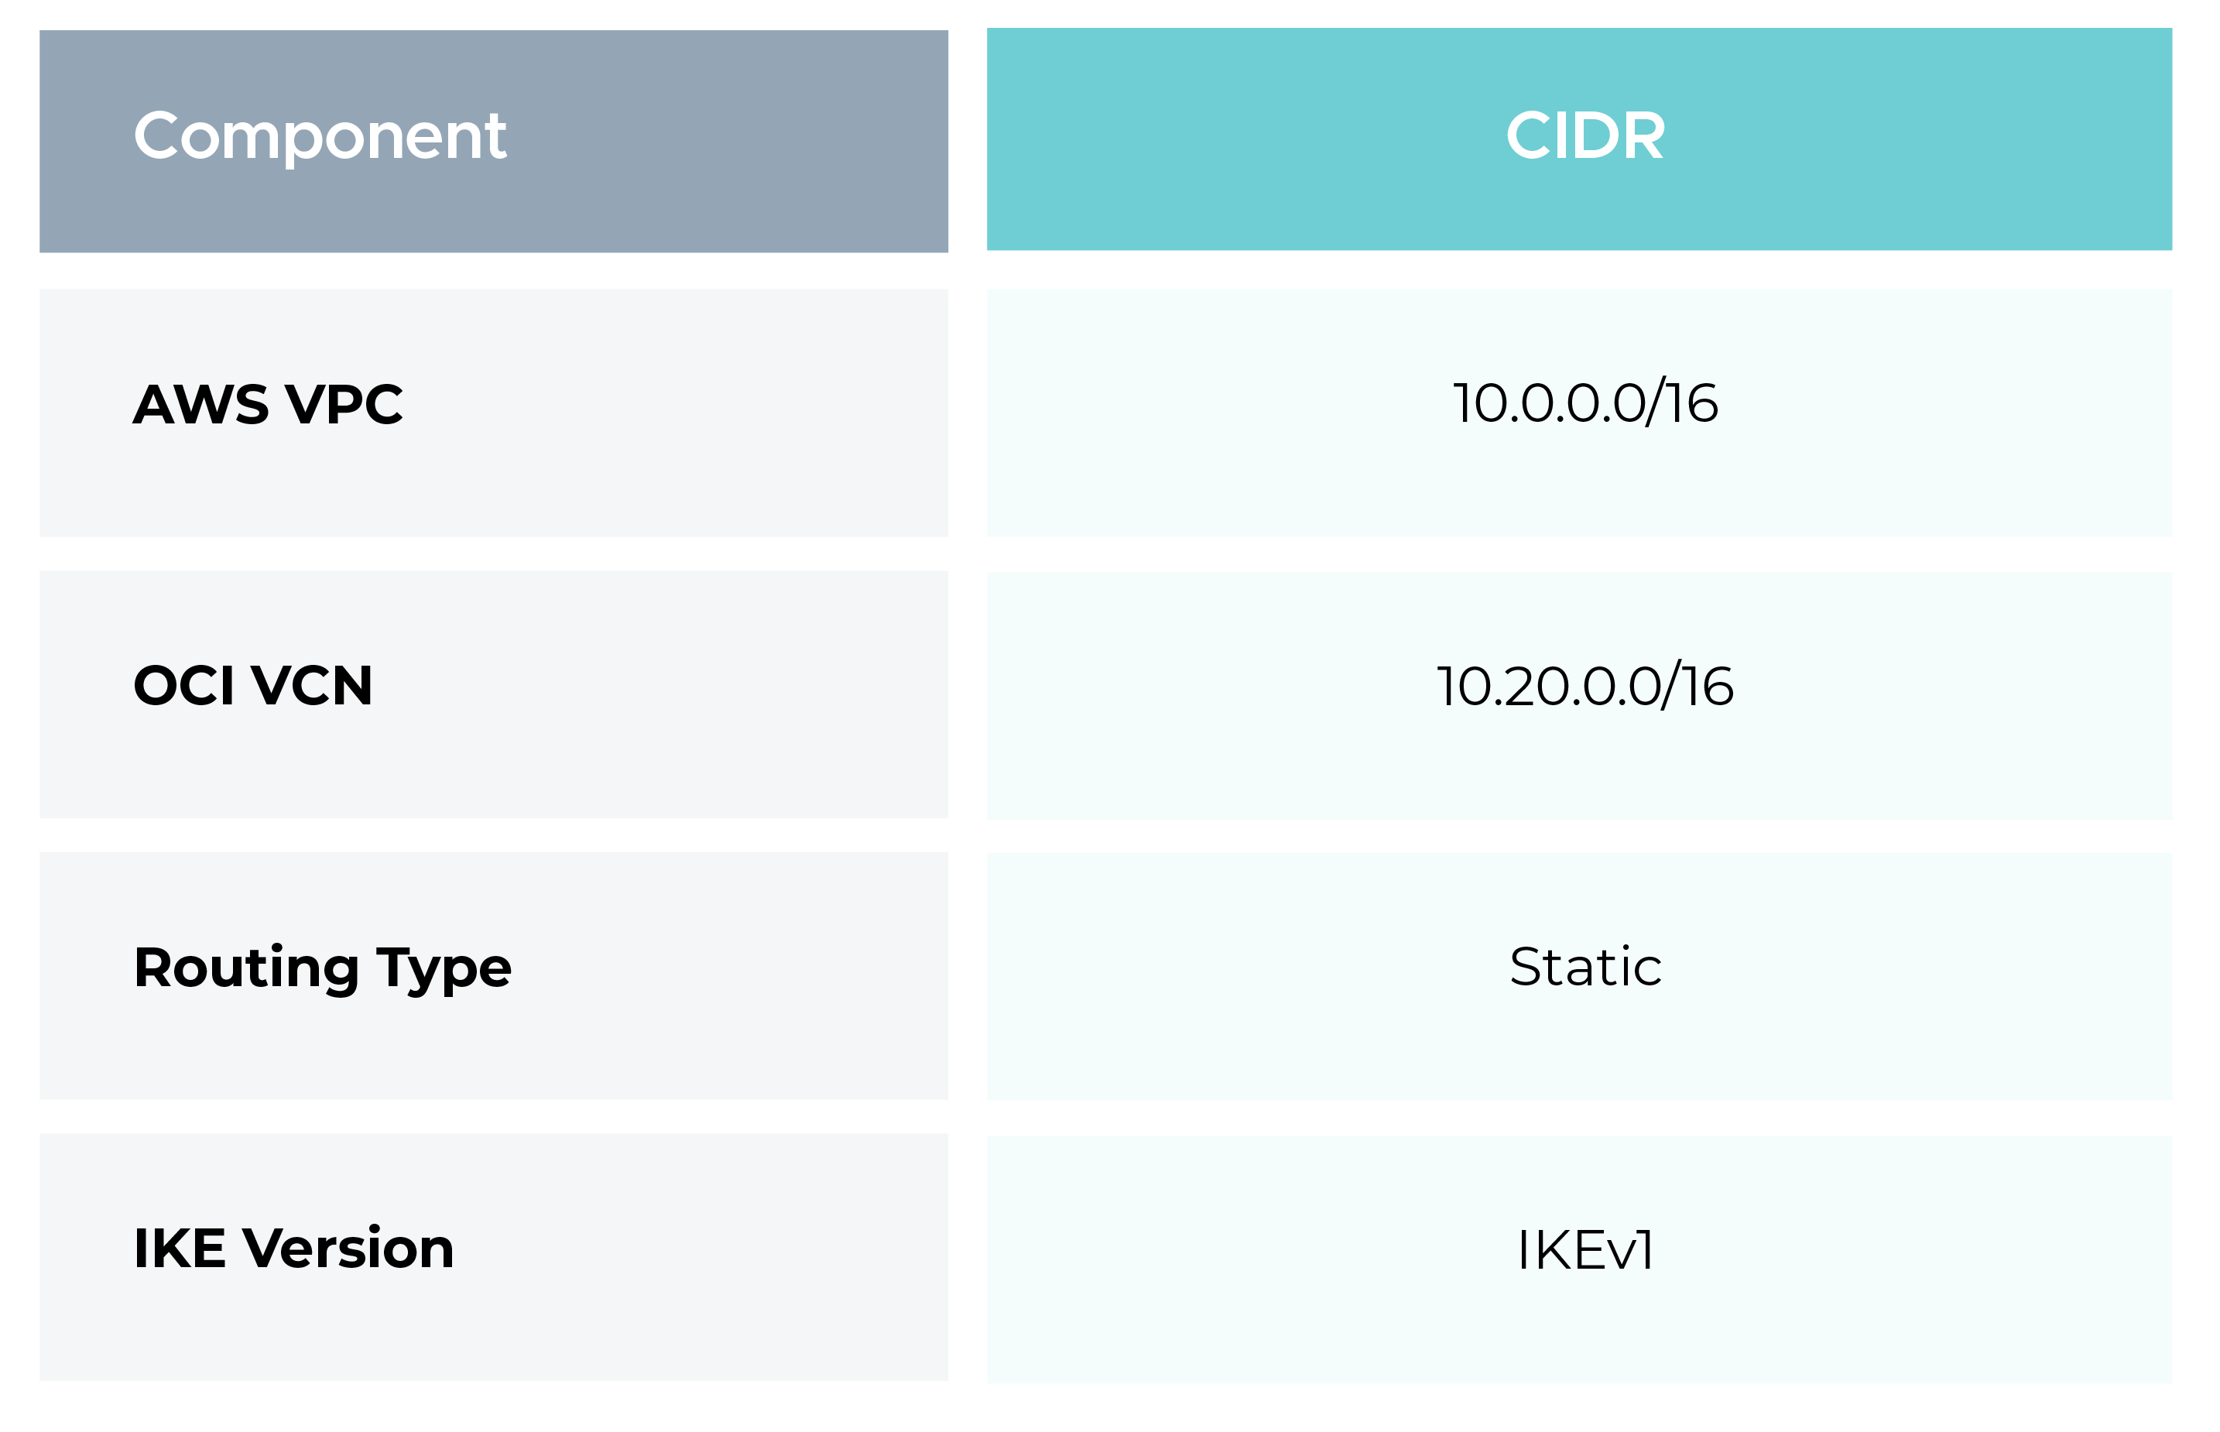Click the CIDR column header
The height and width of the screenshot is (1432, 2220).
point(1578,139)
